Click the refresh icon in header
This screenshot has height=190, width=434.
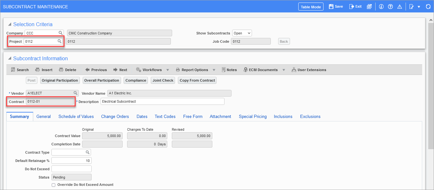tap(428, 6)
